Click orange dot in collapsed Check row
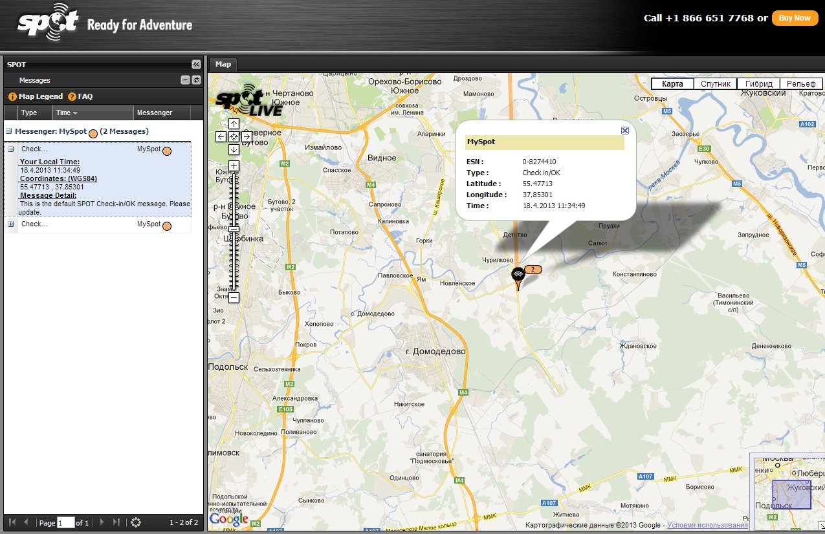This screenshot has height=534, width=825. click(167, 226)
